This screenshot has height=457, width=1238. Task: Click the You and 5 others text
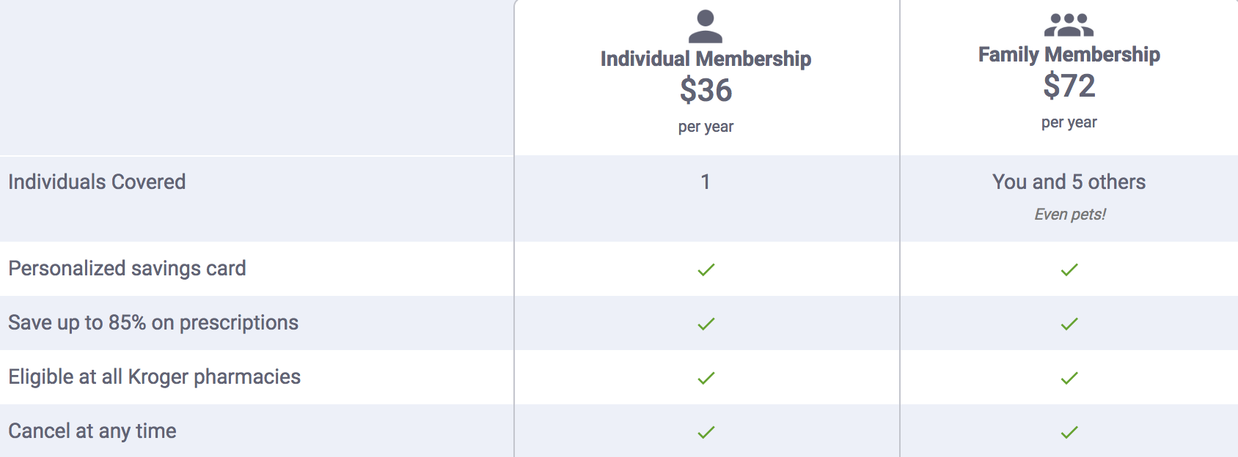(x=1069, y=182)
